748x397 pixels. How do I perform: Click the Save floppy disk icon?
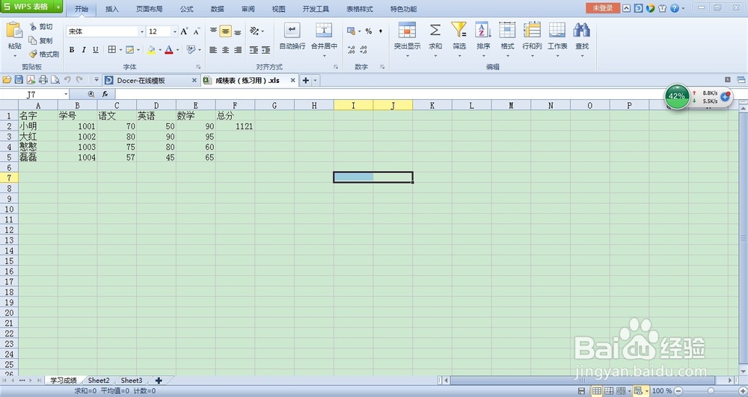(19, 80)
